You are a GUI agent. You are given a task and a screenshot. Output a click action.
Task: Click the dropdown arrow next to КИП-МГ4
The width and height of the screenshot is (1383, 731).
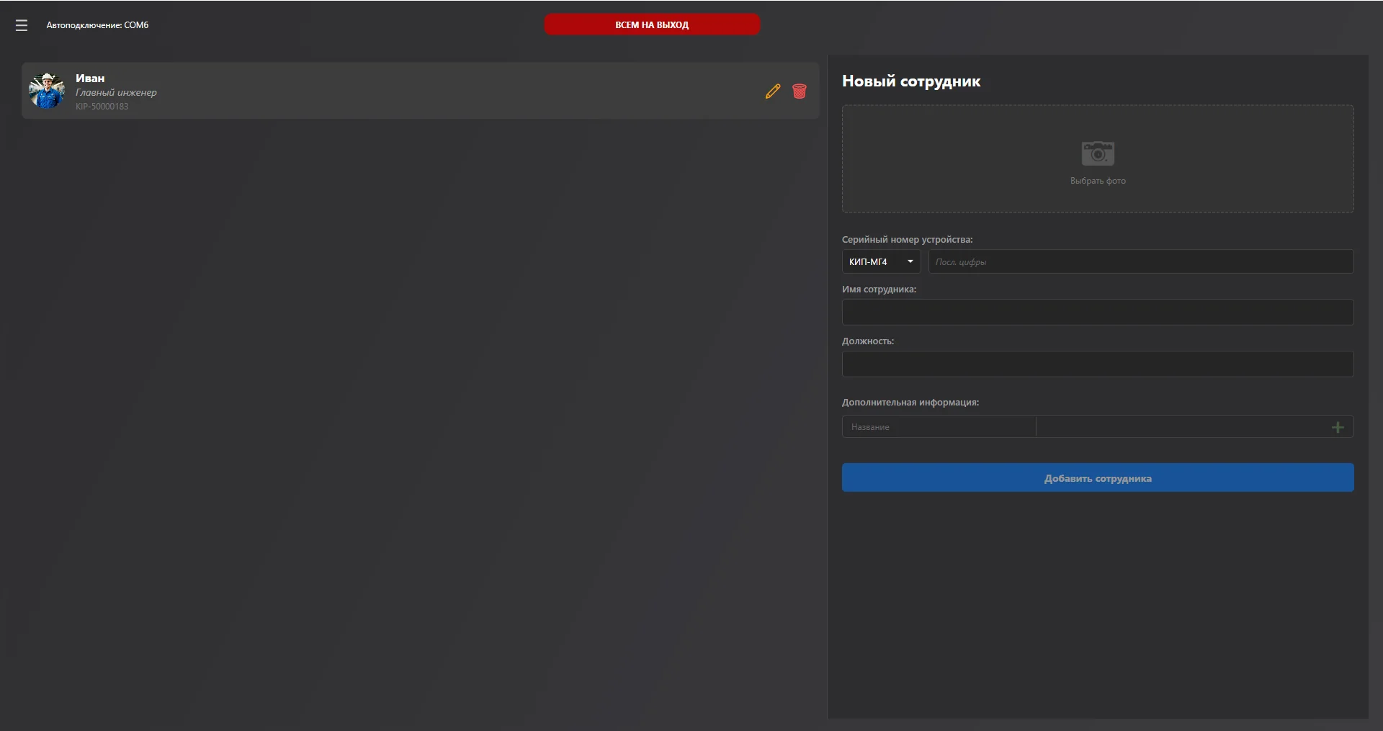pyautogui.click(x=910, y=261)
